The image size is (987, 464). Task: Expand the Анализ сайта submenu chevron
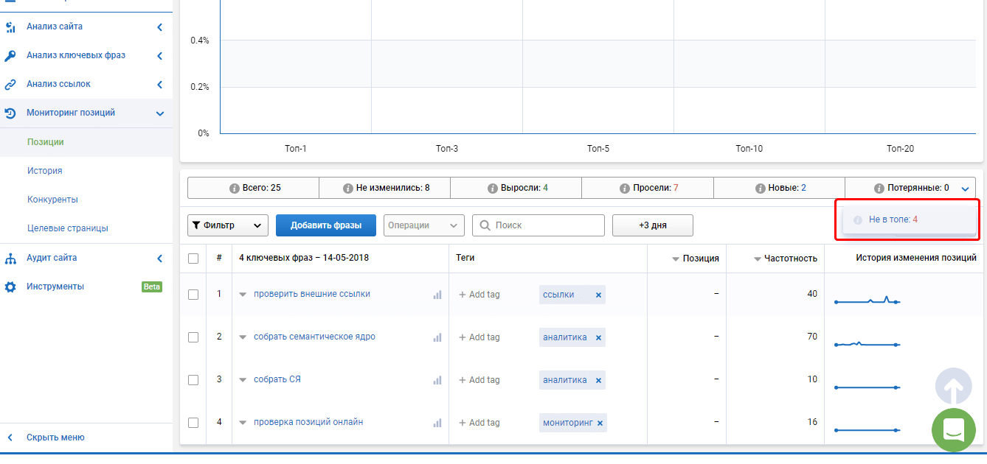pos(159,27)
